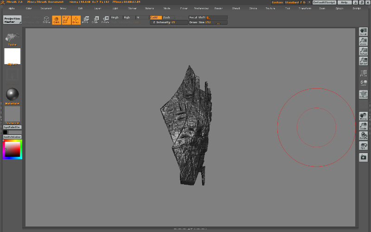Click the Projection Master button
This screenshot has height=232, width=371.
coord(13,20)
